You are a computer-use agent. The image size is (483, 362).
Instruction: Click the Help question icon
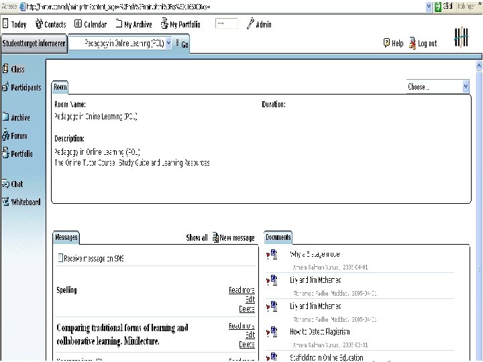[x=386, y=43]
